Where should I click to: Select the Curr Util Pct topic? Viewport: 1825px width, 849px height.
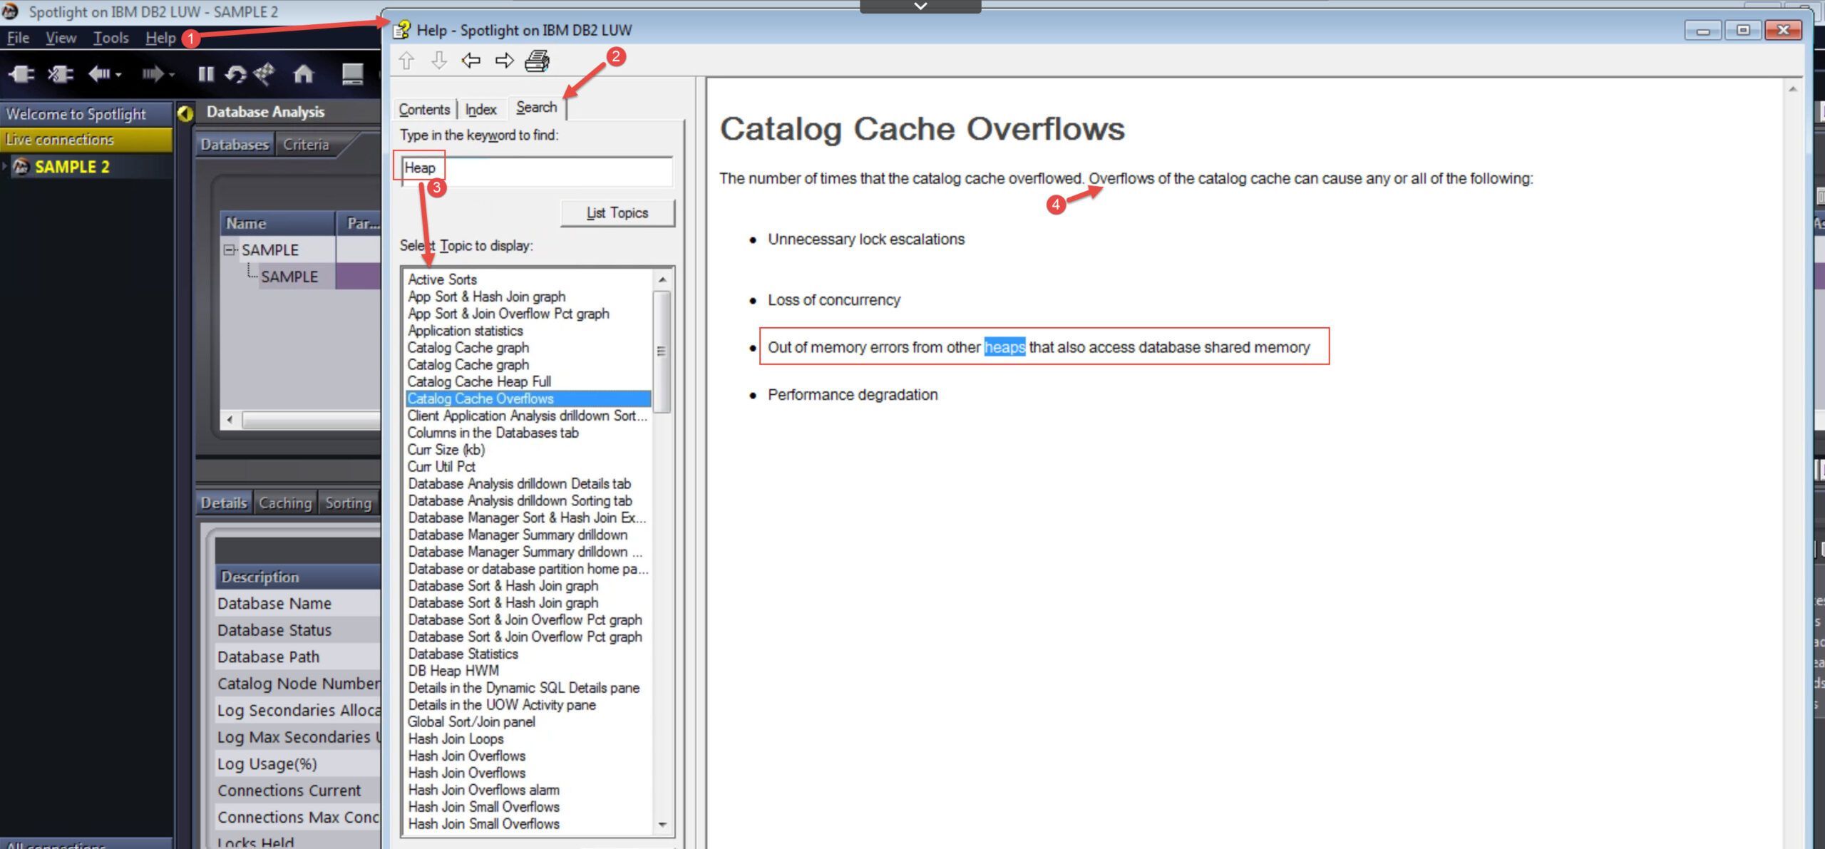coord(441,467)
